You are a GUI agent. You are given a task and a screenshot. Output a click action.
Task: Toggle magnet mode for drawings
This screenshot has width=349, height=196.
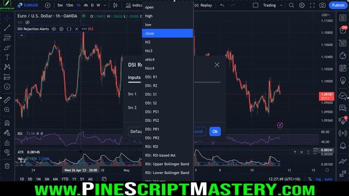7,123
